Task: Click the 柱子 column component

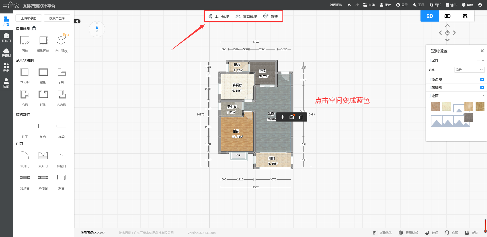Action: click(x=25, y=126)
